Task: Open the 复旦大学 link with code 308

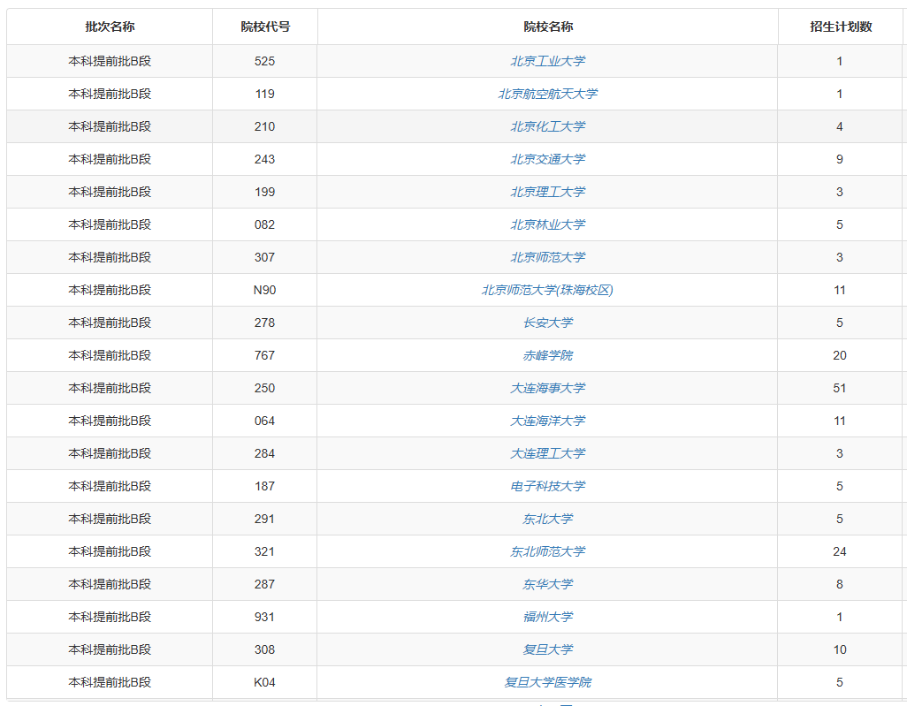Action: (548, 649)
